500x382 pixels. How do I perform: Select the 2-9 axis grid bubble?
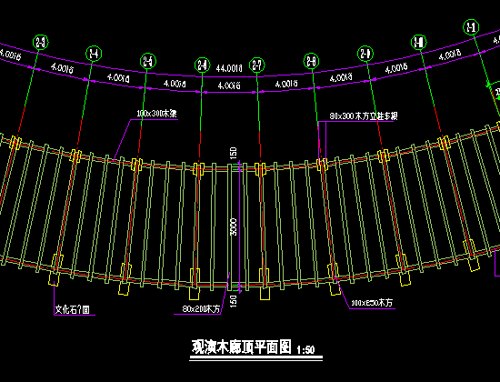tap(365, 54)
